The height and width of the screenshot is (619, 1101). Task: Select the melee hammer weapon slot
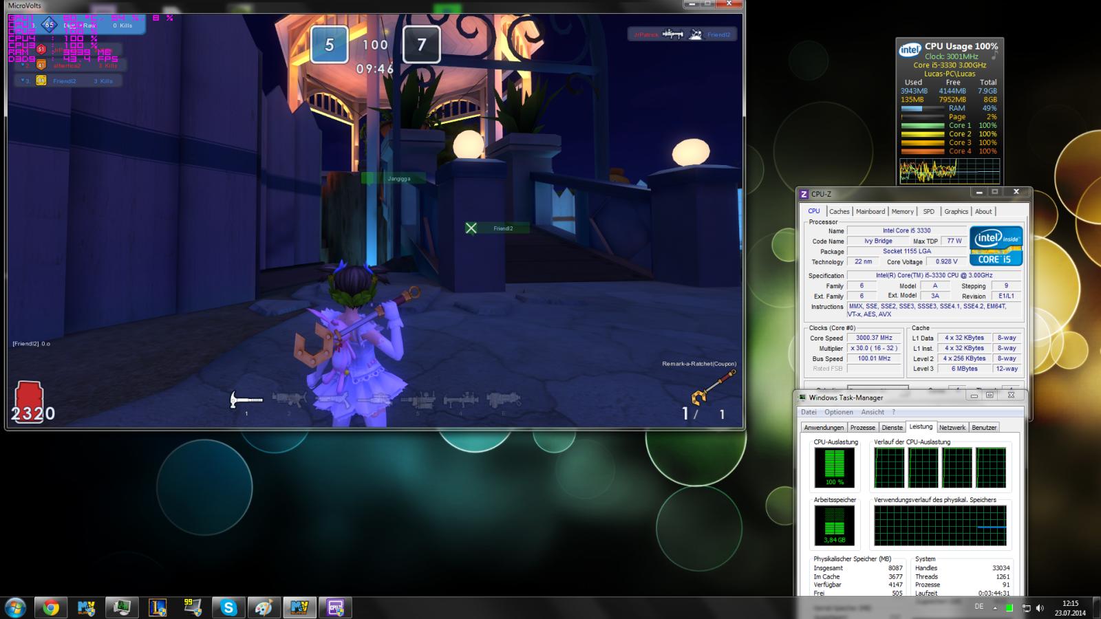coord(246,400)
